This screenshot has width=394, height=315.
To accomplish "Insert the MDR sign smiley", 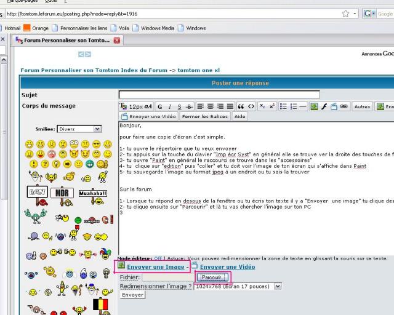I will 62,196.
